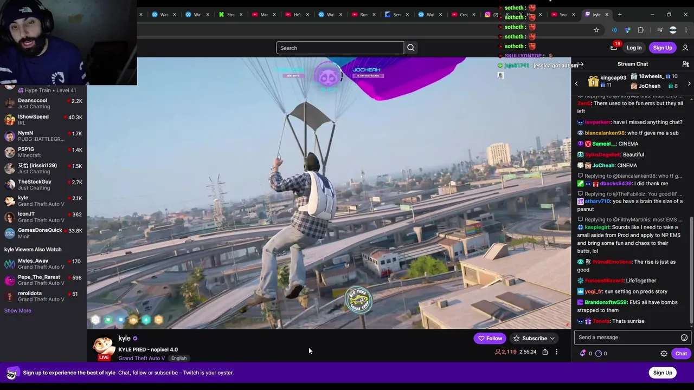Click the Big Tuna logo in video
The image size is (694, 390).
click(358, 300)
